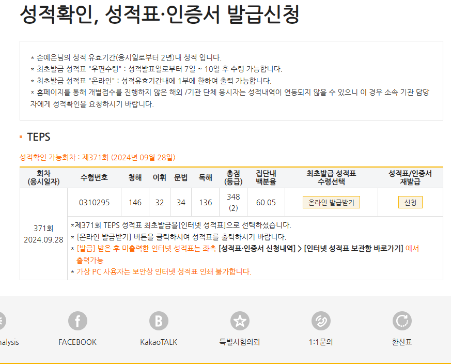Click the 371회 2024.09.28 session cell
Image resolution: width=451 pixels, height=364 pixels.
tap(43, 234)
